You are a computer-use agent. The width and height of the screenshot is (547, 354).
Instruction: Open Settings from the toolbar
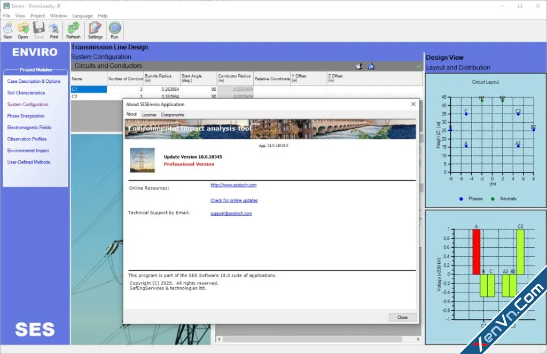point(95,30)
